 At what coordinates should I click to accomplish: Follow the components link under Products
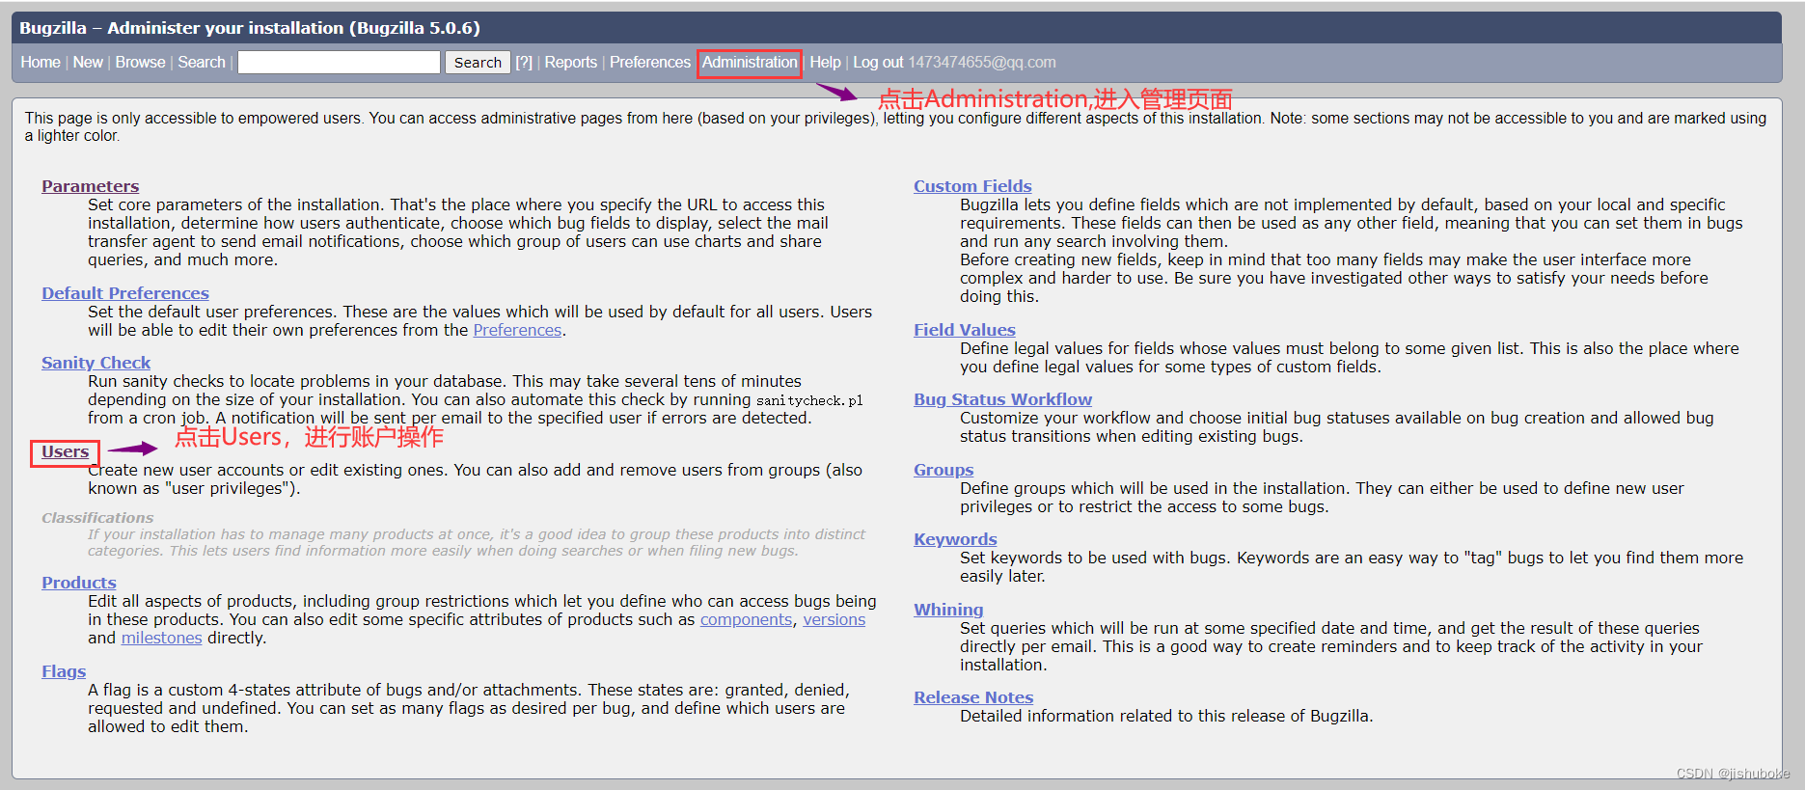(x=746, y=619)
